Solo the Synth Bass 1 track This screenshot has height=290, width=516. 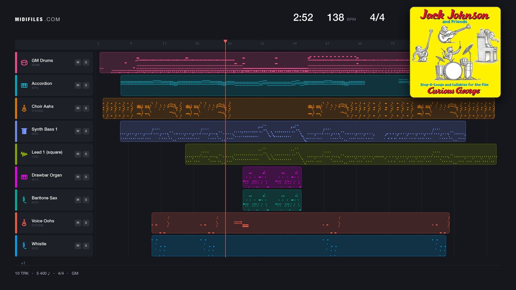tap(86, 131)
